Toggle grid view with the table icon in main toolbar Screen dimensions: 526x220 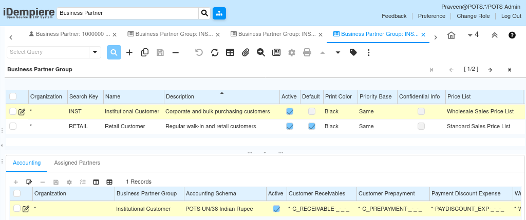pyautogui.click(x=230, y=52)
